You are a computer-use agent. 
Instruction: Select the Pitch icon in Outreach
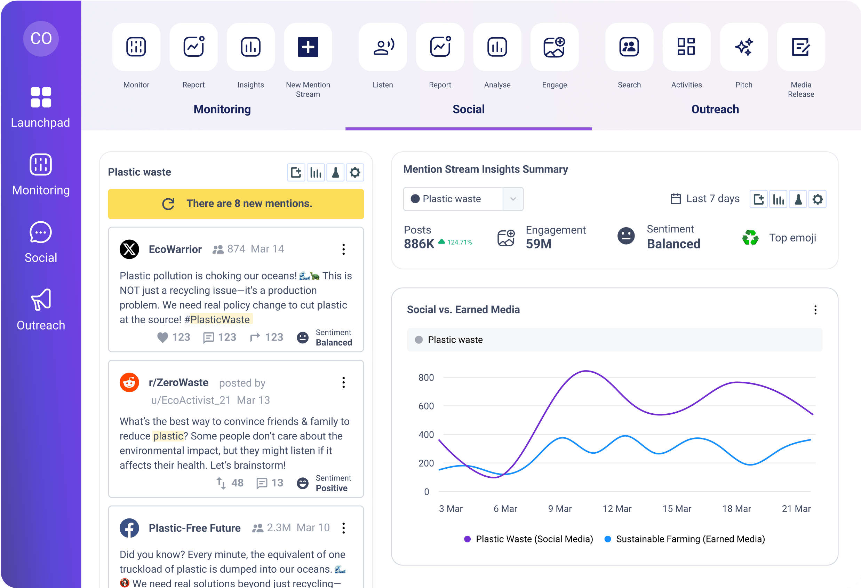pyautogui.click(x=743, y=47)
